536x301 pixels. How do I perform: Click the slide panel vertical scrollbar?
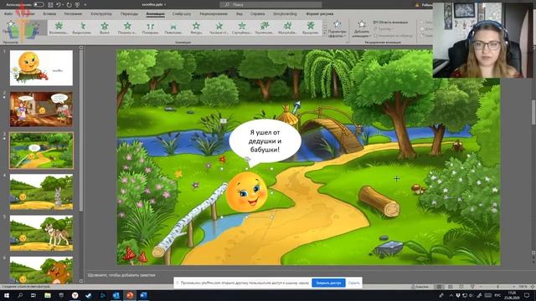(x=81, y=130)
